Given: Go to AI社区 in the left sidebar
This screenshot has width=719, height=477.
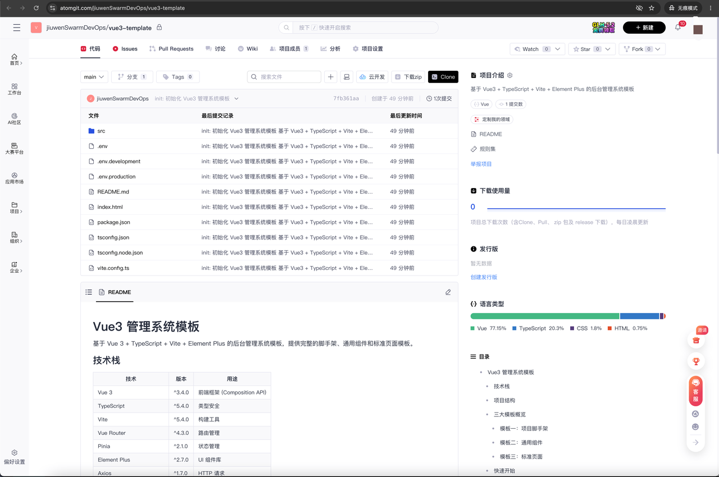Looking at the screenshot, I should pos(15,119).
